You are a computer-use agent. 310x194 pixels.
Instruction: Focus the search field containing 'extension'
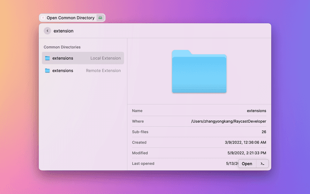tap(145, 31)
